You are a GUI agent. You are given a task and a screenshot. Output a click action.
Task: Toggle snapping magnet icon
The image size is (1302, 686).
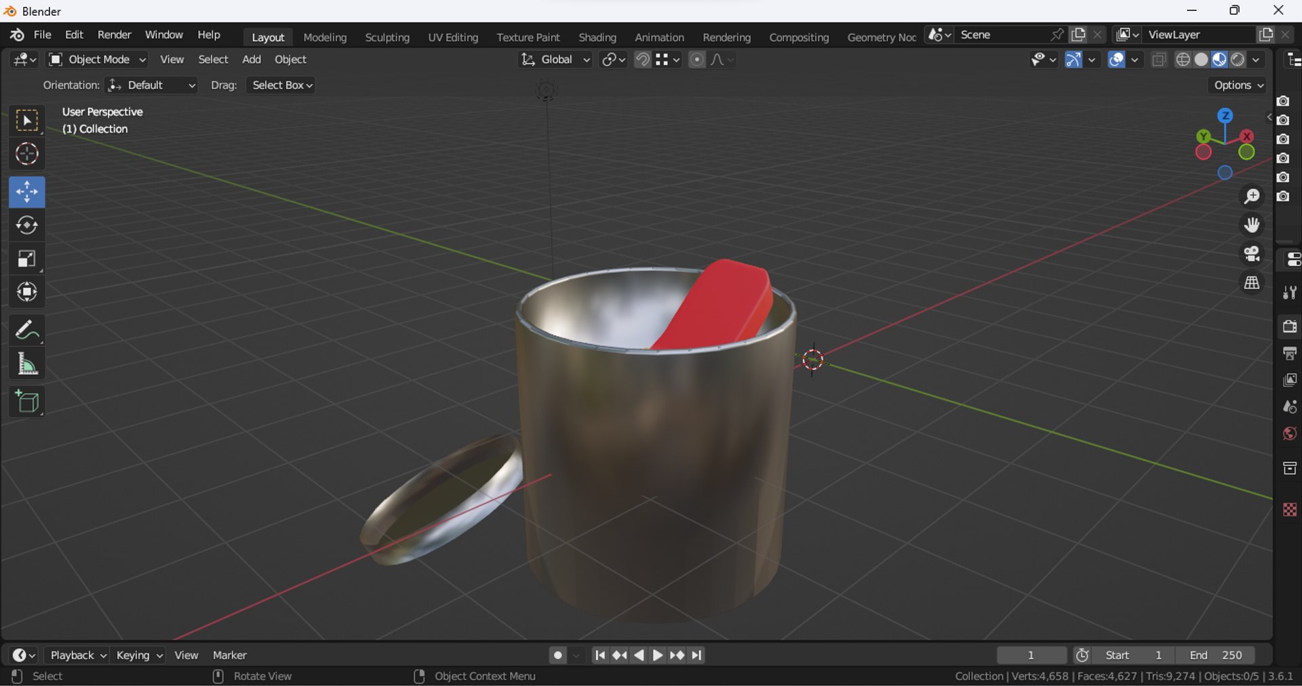(642, 60)
